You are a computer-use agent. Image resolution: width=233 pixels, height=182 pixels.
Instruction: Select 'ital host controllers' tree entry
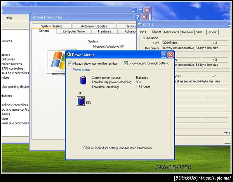15,105
